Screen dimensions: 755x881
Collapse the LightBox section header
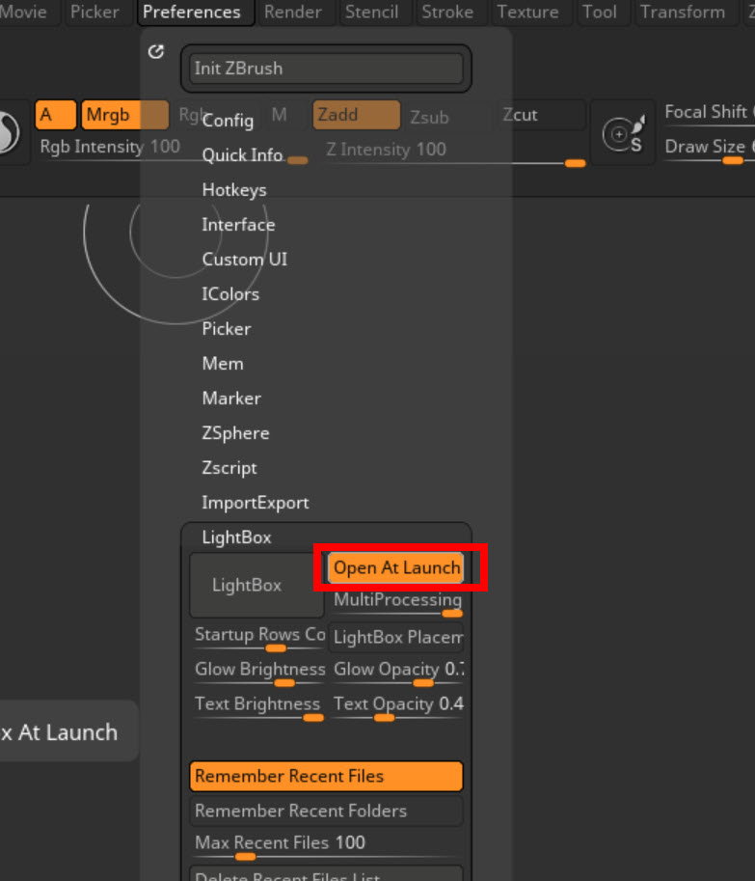coord(237,537)
